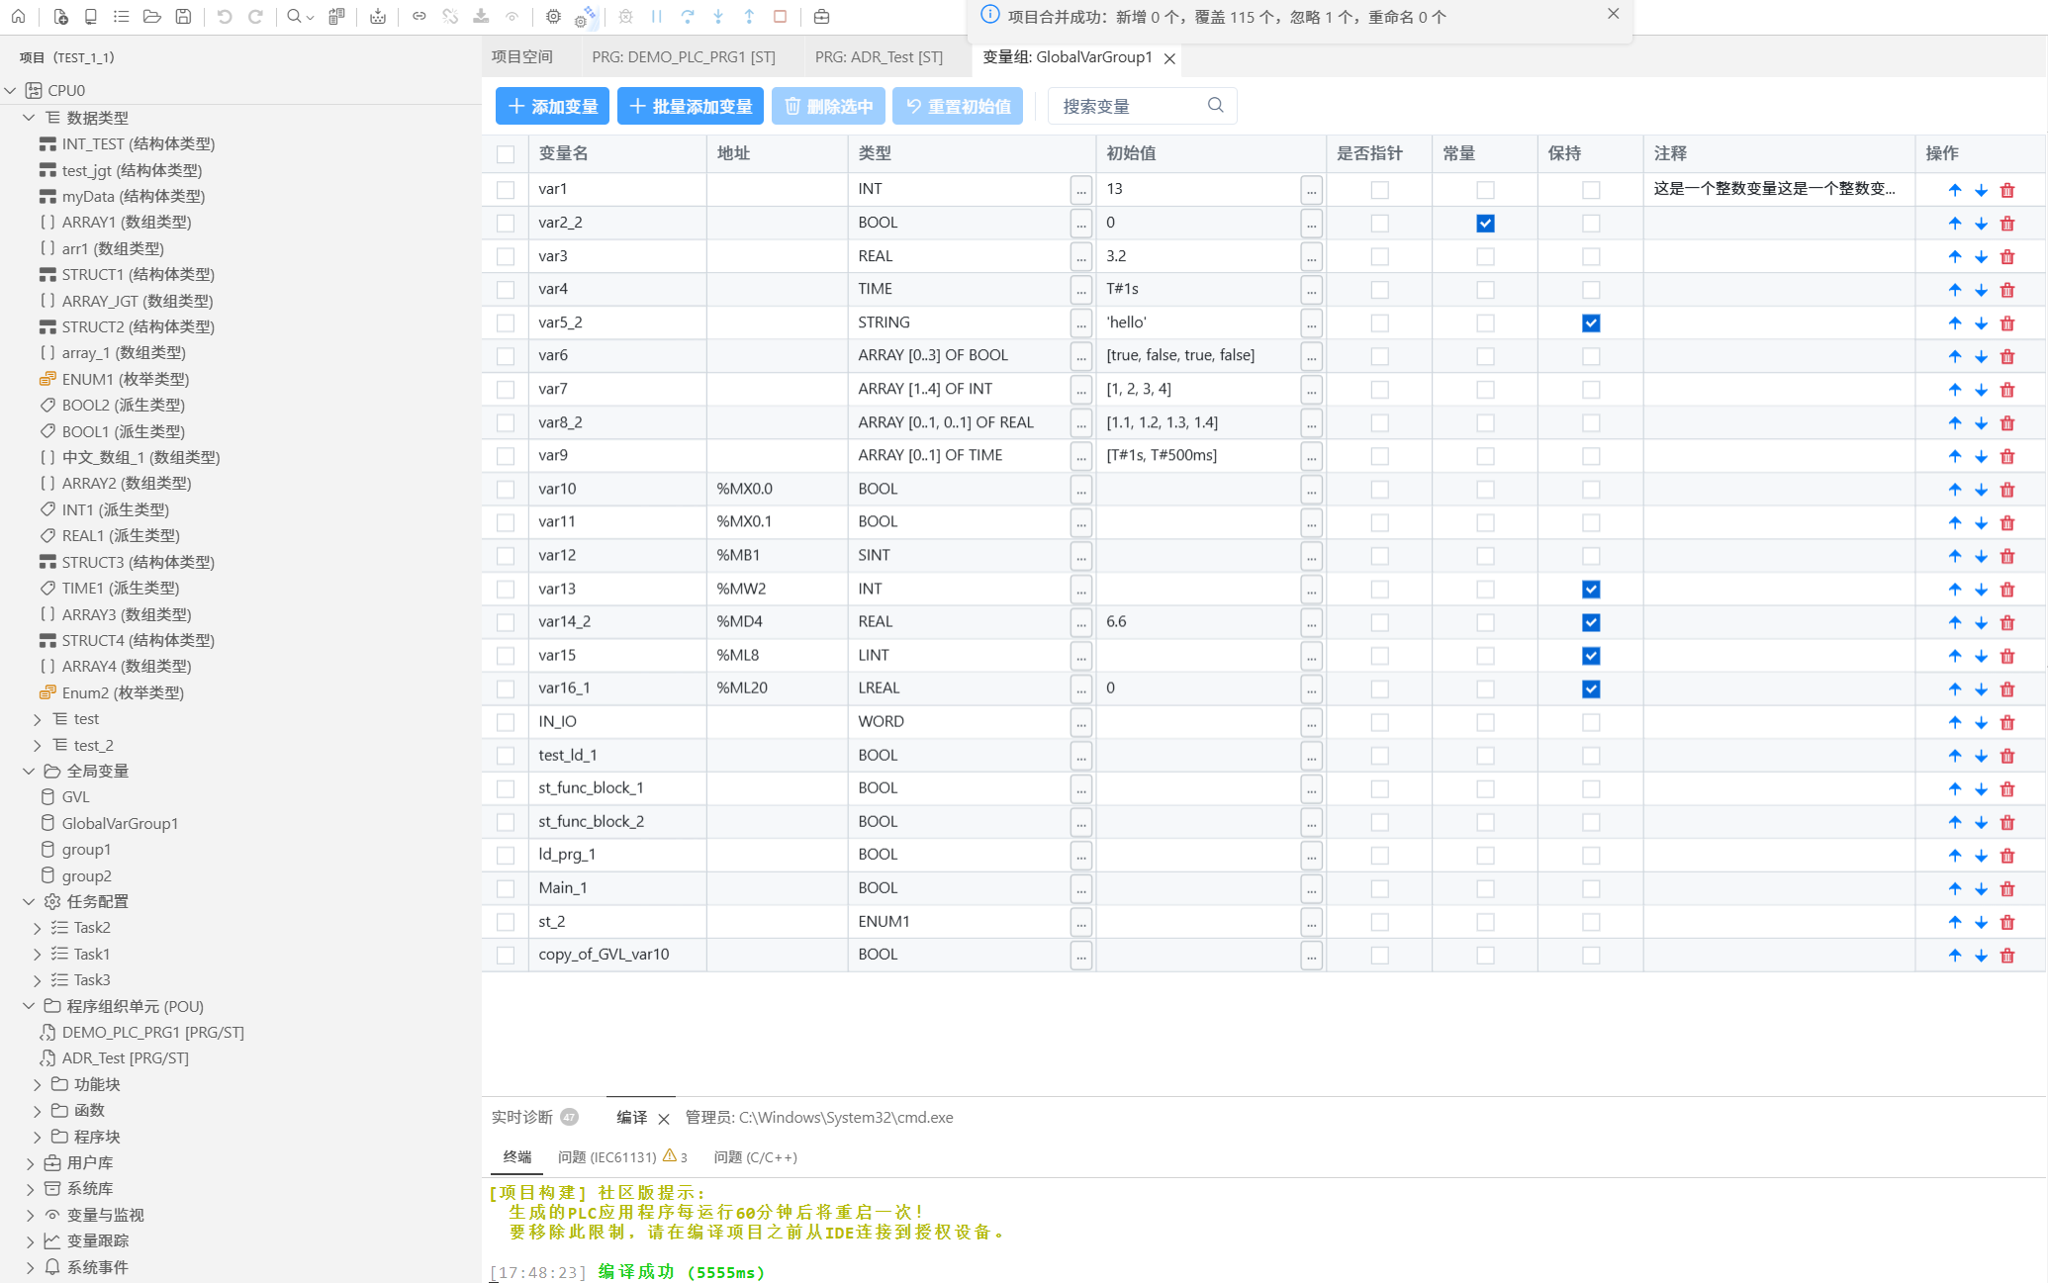Screen dimensions: 2048x1283
Task: Click the toolbox briefcase icon
Action: click(821, 17)
